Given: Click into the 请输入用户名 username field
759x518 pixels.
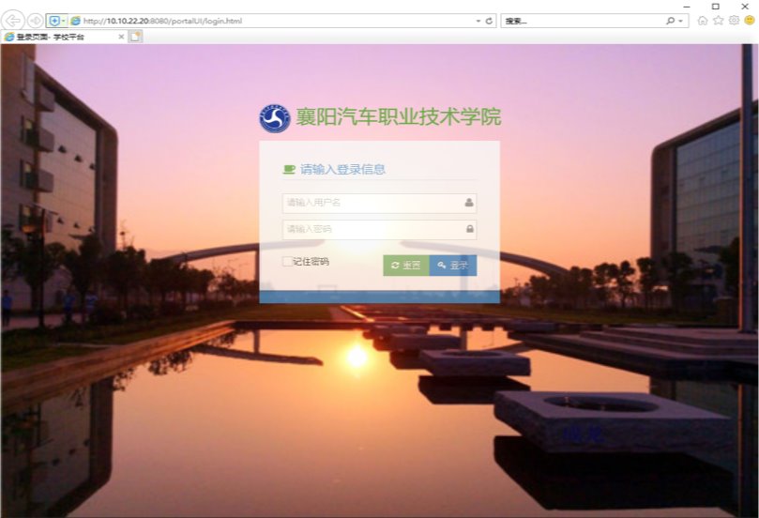Looking at the screenshot, I should [371, 203].
